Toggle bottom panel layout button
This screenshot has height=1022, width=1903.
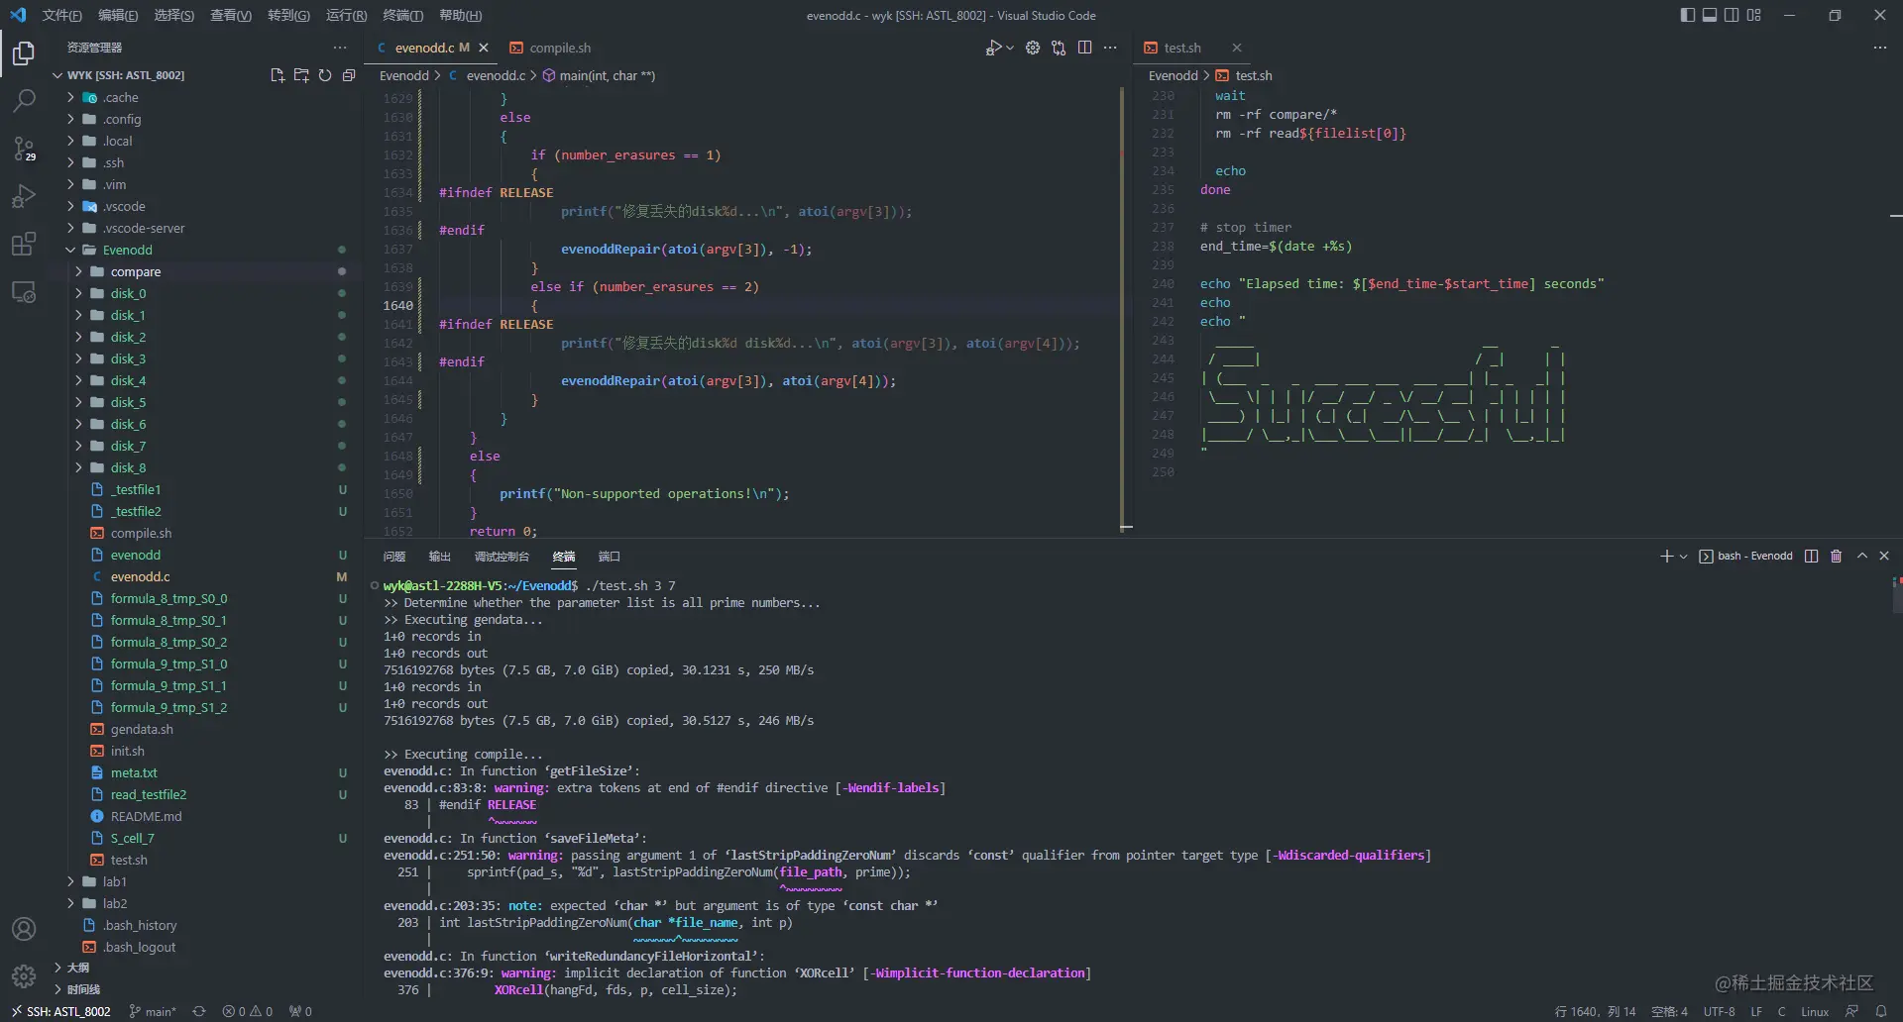click(1710, 15)
